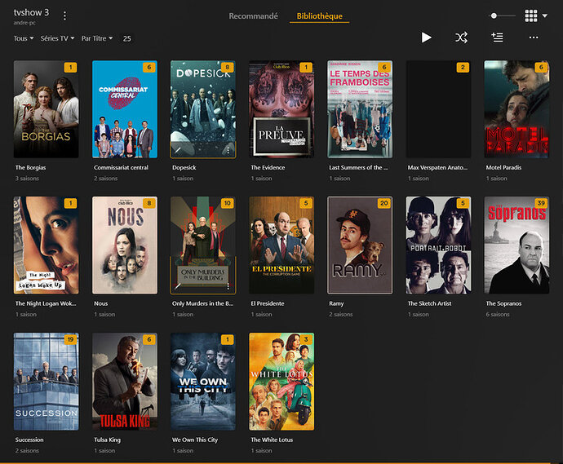
Task: Click The White Lotus title text
Action: [272, 440]
